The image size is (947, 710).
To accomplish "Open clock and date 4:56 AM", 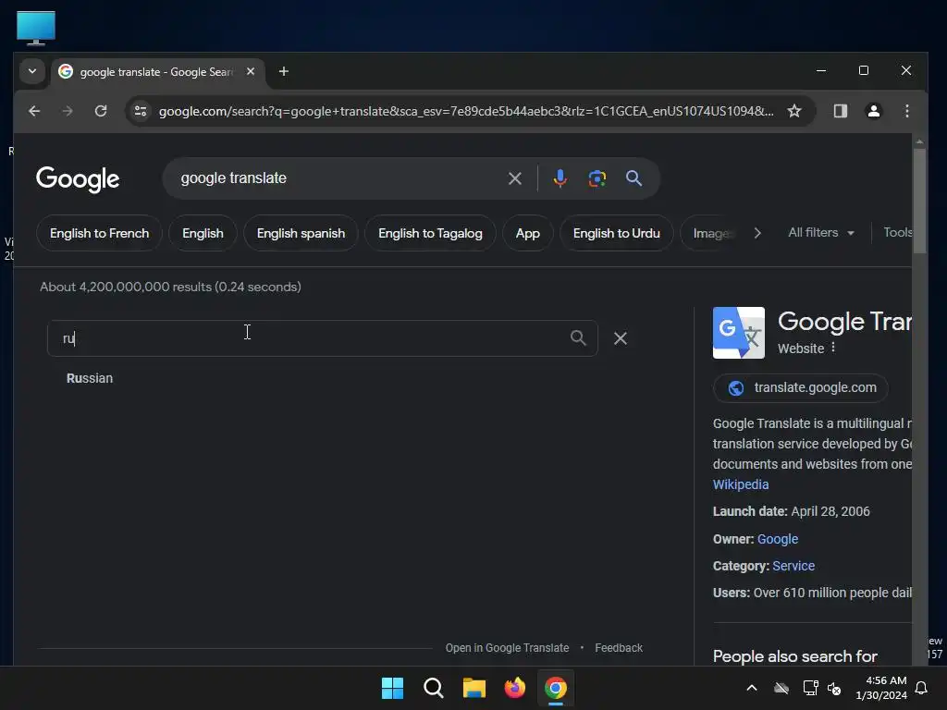I will (881, 688).
